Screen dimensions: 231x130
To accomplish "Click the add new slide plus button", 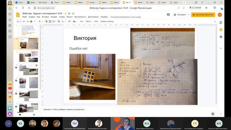I will 18,22.
